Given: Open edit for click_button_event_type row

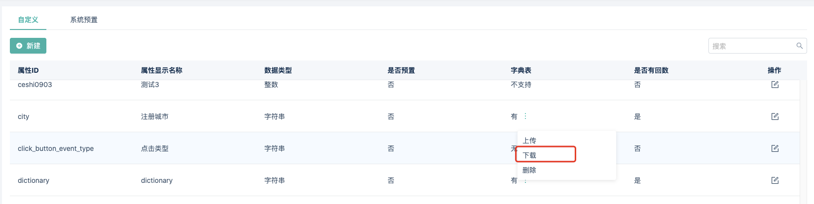Looking at the screenshot, I should tap(775, 148).
